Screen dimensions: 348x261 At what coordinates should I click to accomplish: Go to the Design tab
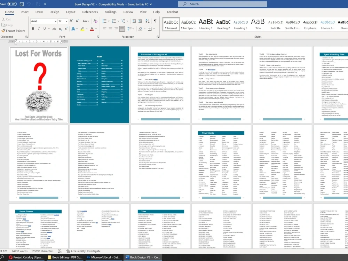[54, 12]
